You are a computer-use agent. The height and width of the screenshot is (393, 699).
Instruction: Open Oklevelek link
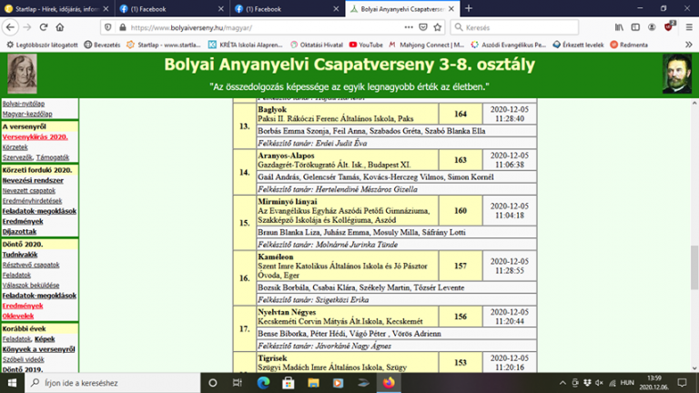click(18, 317)
